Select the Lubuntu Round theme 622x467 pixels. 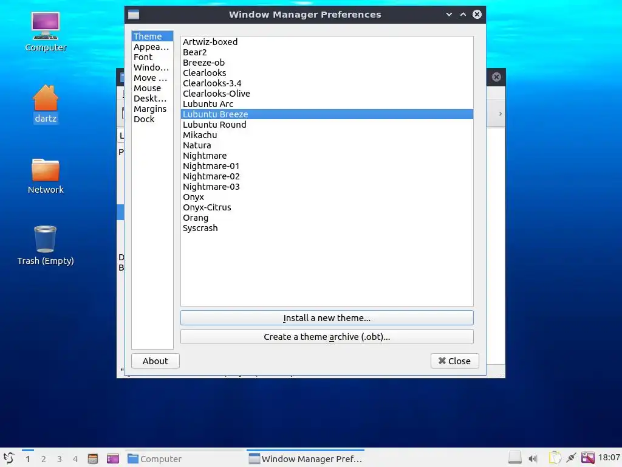coord(327,124)
